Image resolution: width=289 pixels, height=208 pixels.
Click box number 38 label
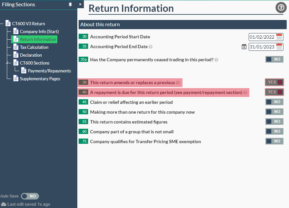(83, 82)
